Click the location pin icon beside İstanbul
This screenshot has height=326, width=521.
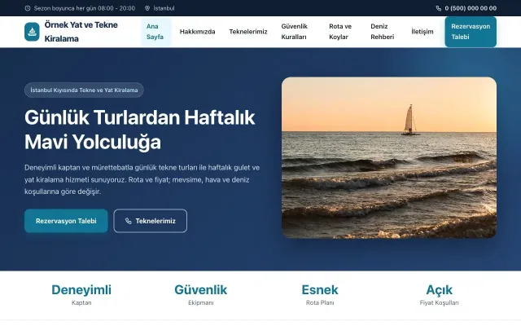[x=147, y=8]
